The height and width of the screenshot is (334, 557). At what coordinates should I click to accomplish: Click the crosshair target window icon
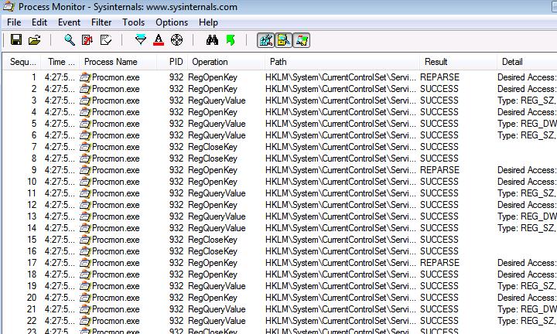177,39
